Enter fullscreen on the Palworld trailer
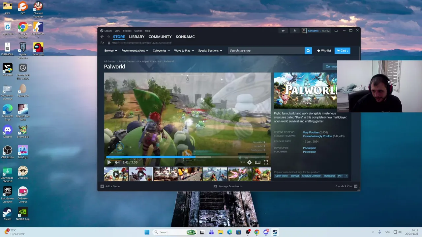 pyautogui.click(x=266, y=162)
